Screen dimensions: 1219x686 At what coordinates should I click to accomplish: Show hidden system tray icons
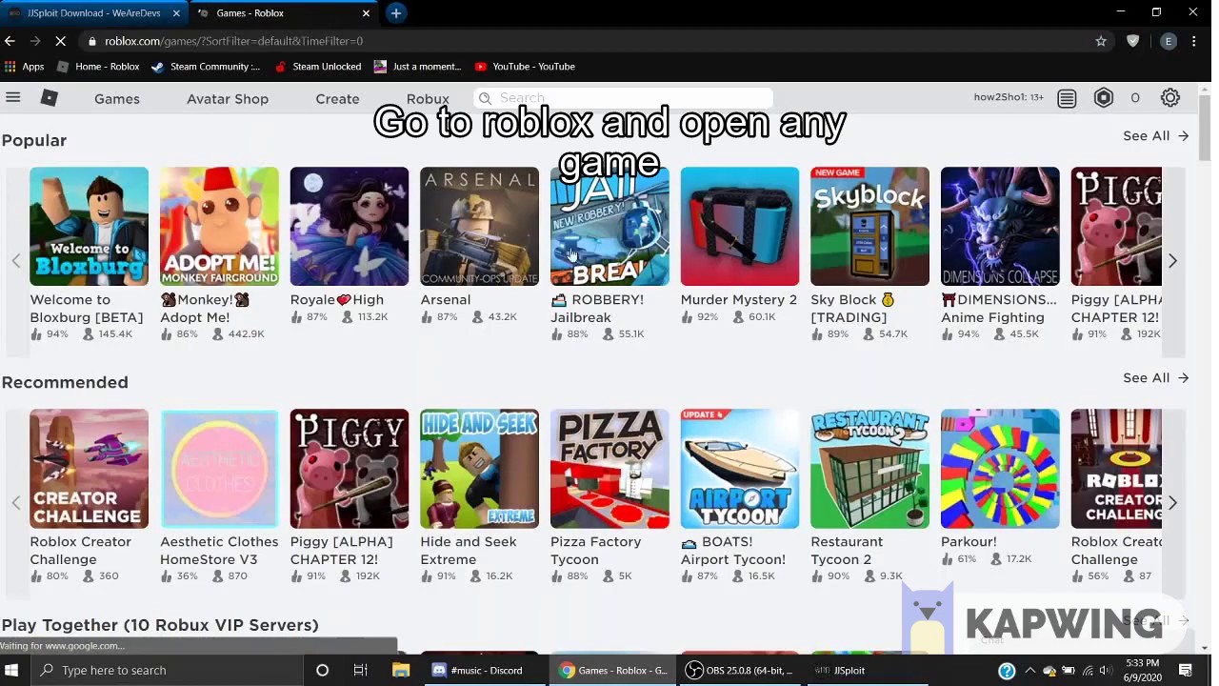1029,671
